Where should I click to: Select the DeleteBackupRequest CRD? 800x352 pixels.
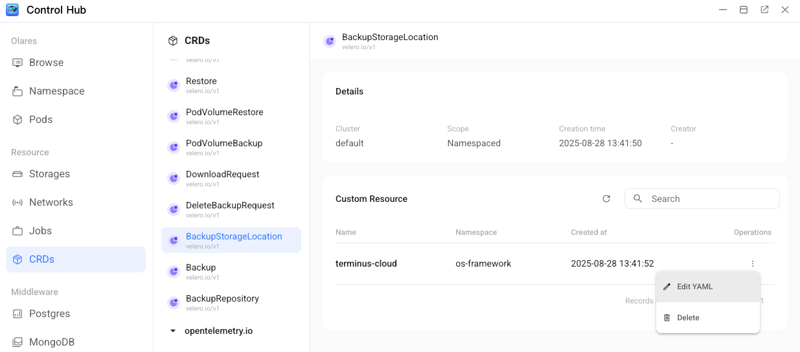pyautogui.click(x=230, y=208)
